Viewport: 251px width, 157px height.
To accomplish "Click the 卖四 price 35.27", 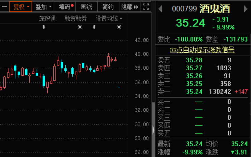I will coord(194,68).
